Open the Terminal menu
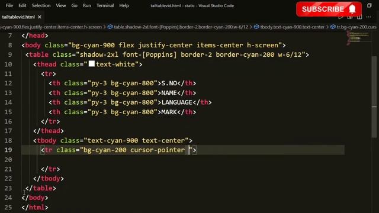Screen dimensions: 379x213 (105, 5)
